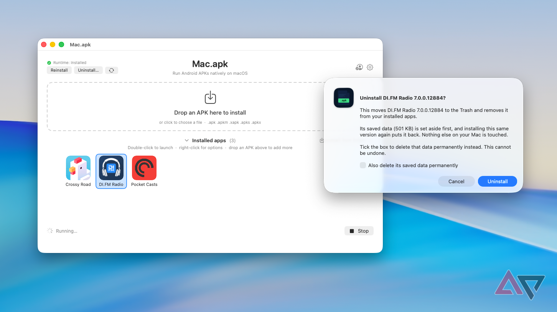Click the 'Uninstall DI.FM Radio 7.0.0.12884?' heading

(x=403, y=98)
